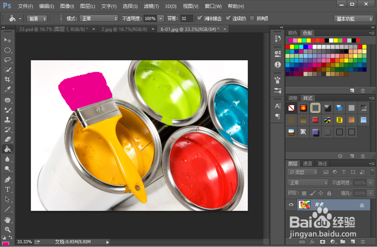Click the foreground magenta color swatch
The image size is (377, 247).
(x=5, y=244)
